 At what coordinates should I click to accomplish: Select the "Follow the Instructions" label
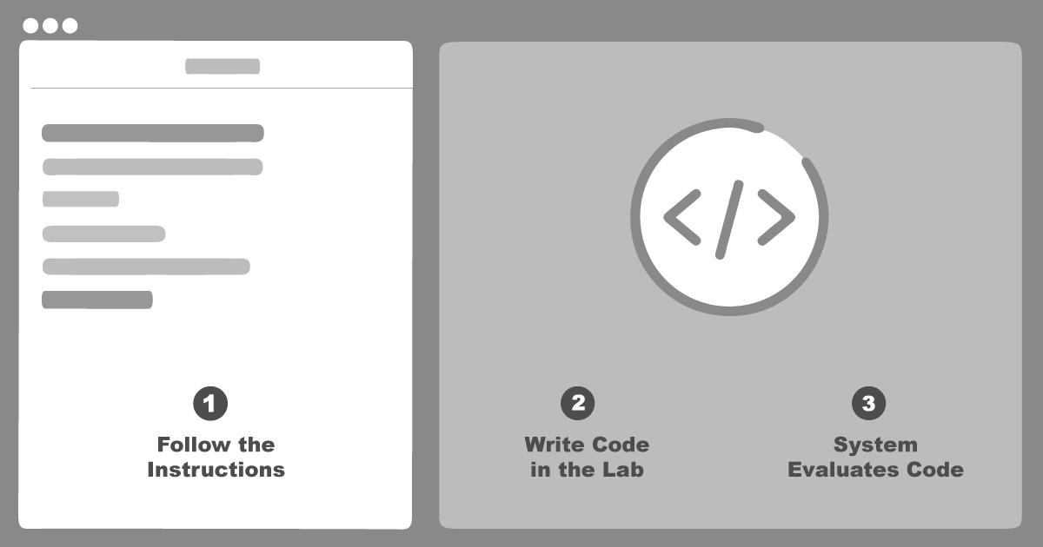tap(216, 457)
